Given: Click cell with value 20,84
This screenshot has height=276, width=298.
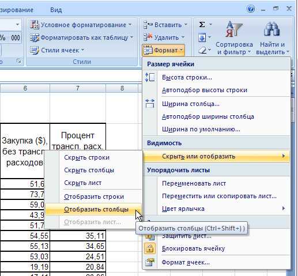Looking at the screenshot, I should [x=78, y=267].
